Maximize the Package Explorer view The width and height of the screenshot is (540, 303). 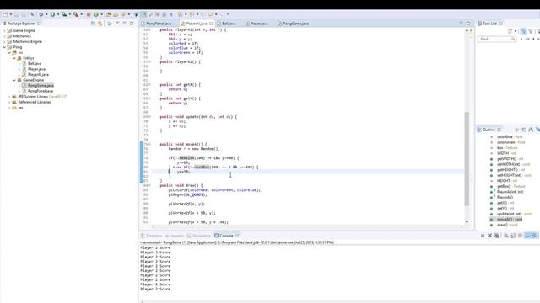coord(132,24)
